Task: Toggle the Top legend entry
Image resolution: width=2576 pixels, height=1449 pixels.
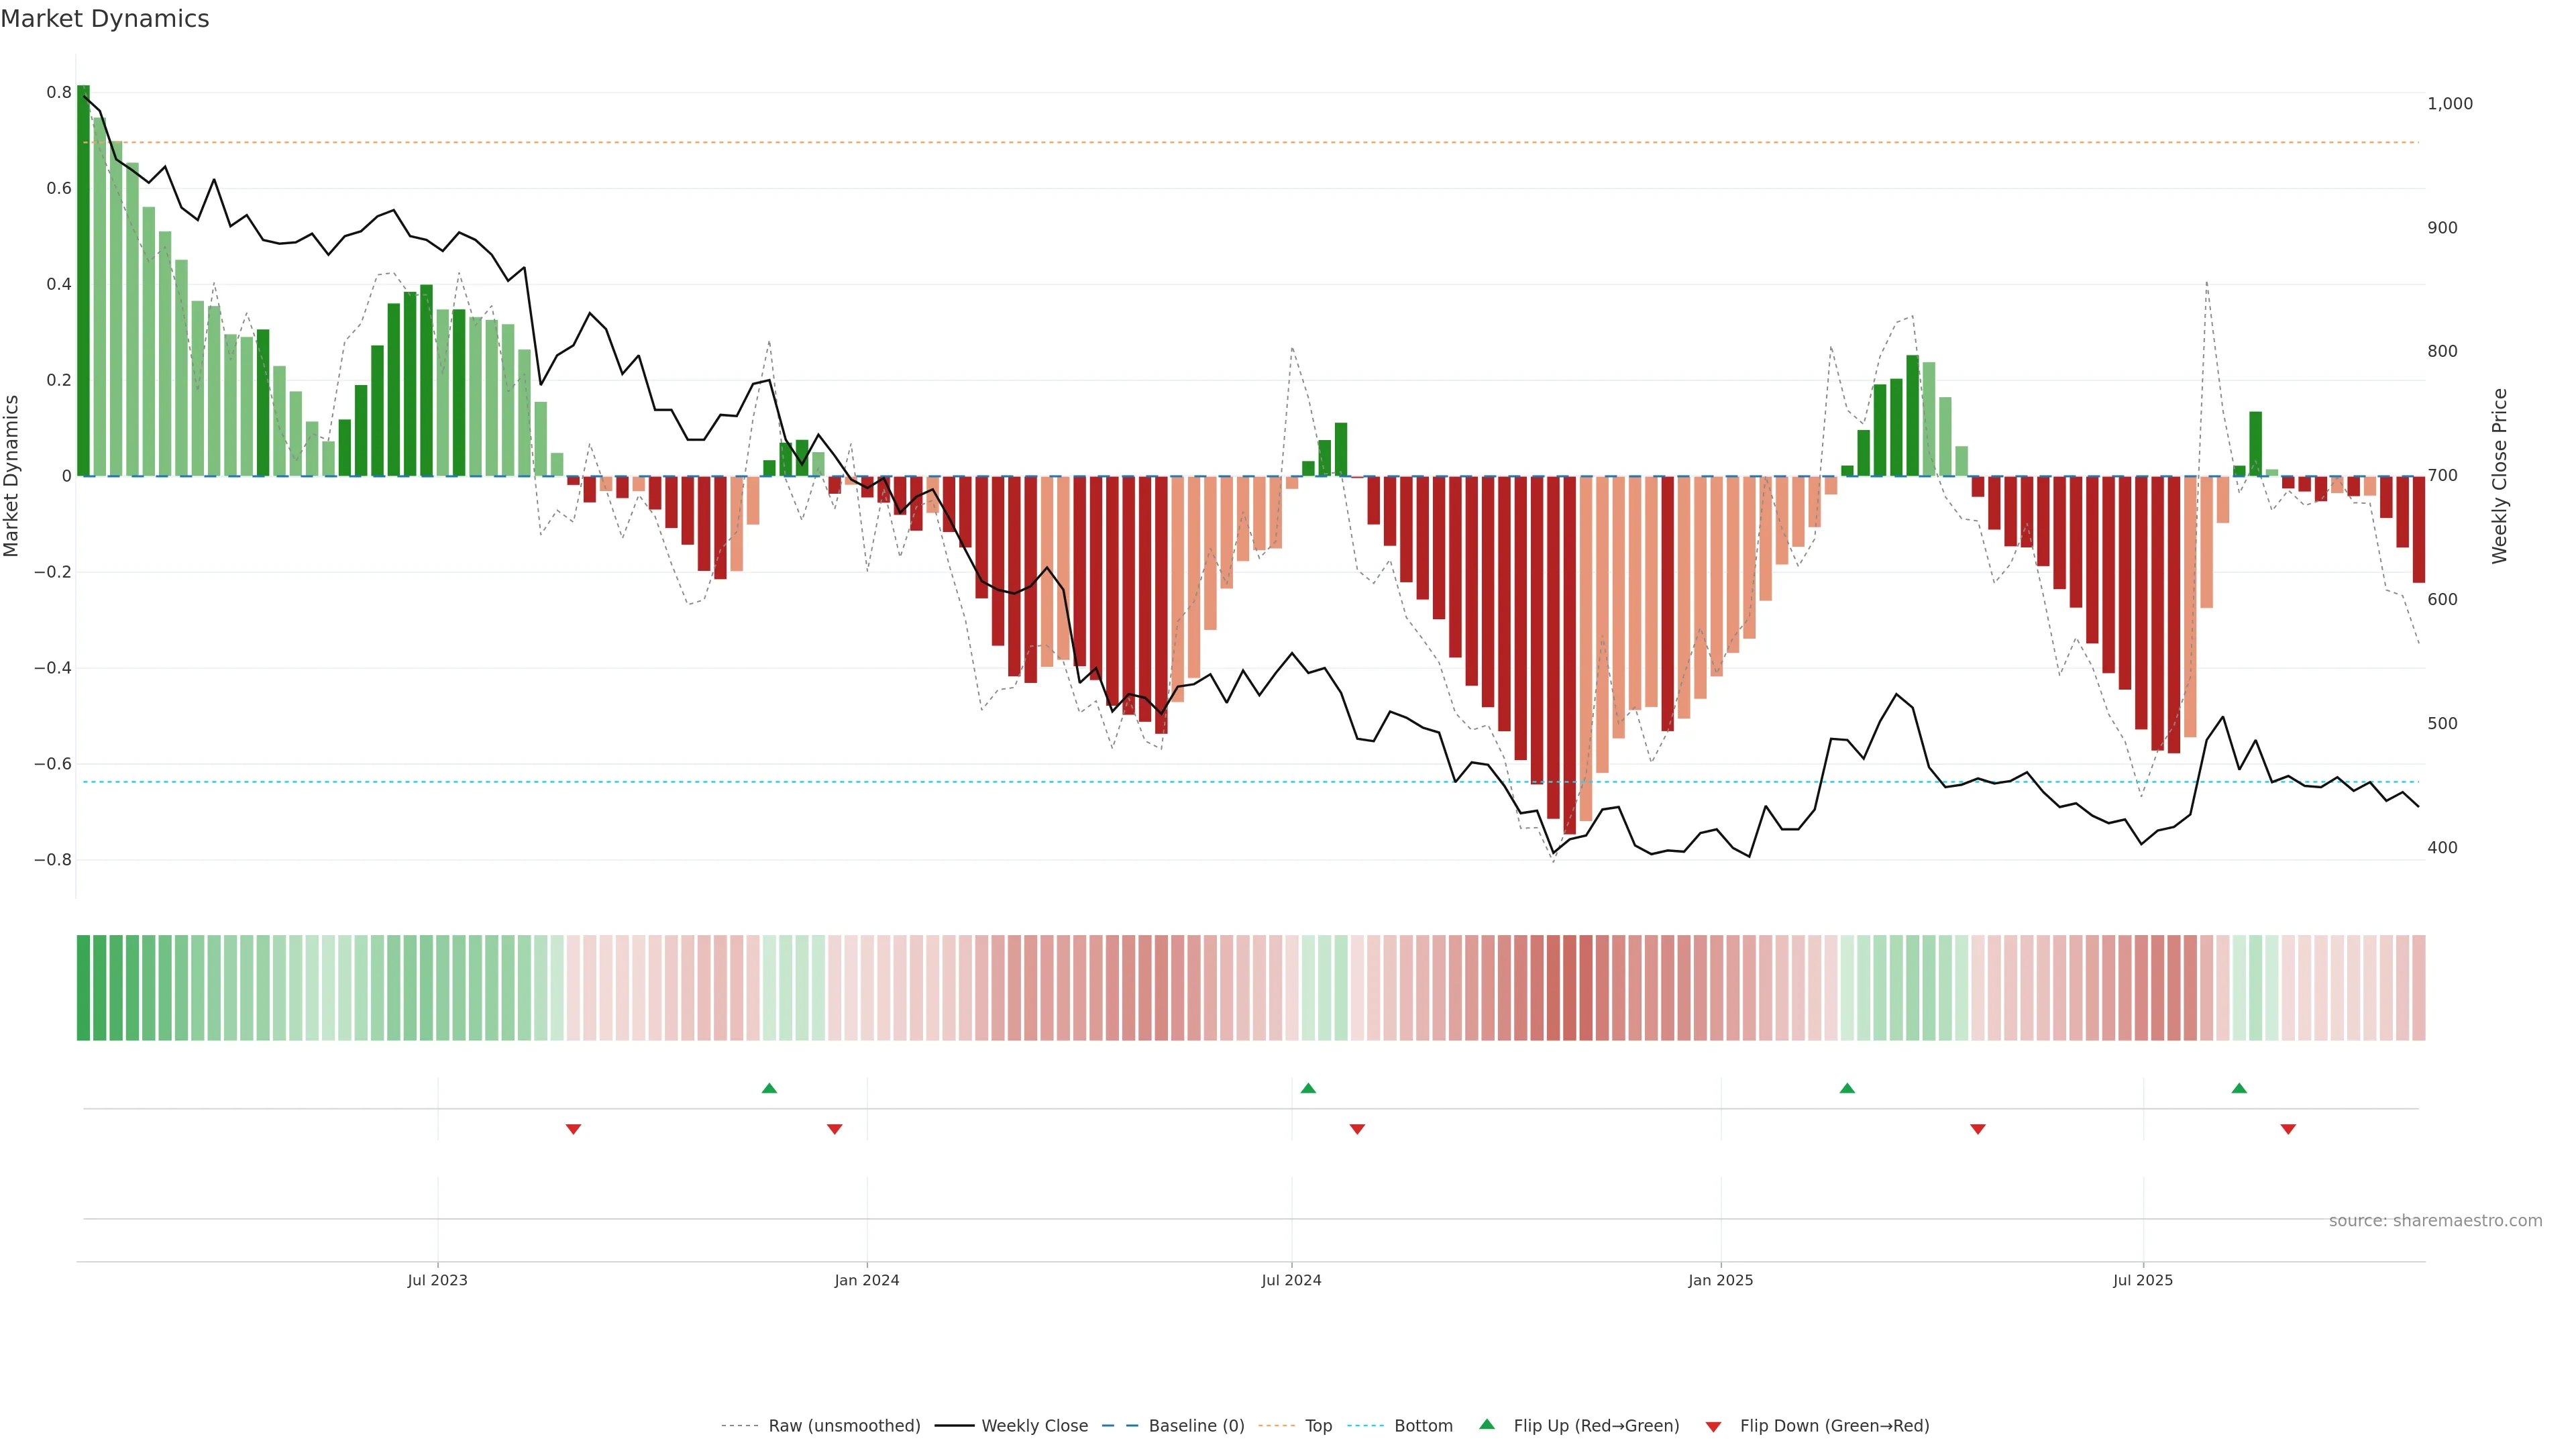Action: tap(1318, 1426)
